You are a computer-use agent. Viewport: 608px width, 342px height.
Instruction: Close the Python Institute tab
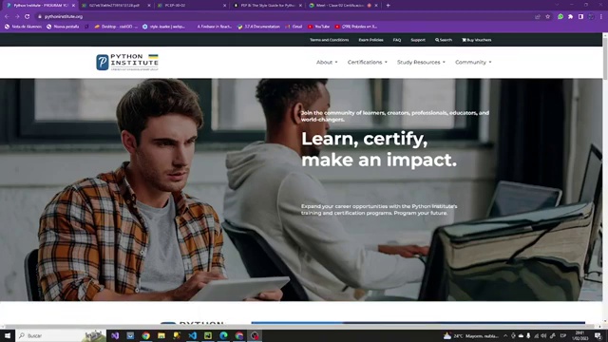click(x=73, y=6)
